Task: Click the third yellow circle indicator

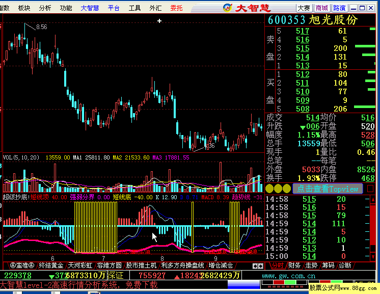Action: pyautogui.click(x=287, y=189)
